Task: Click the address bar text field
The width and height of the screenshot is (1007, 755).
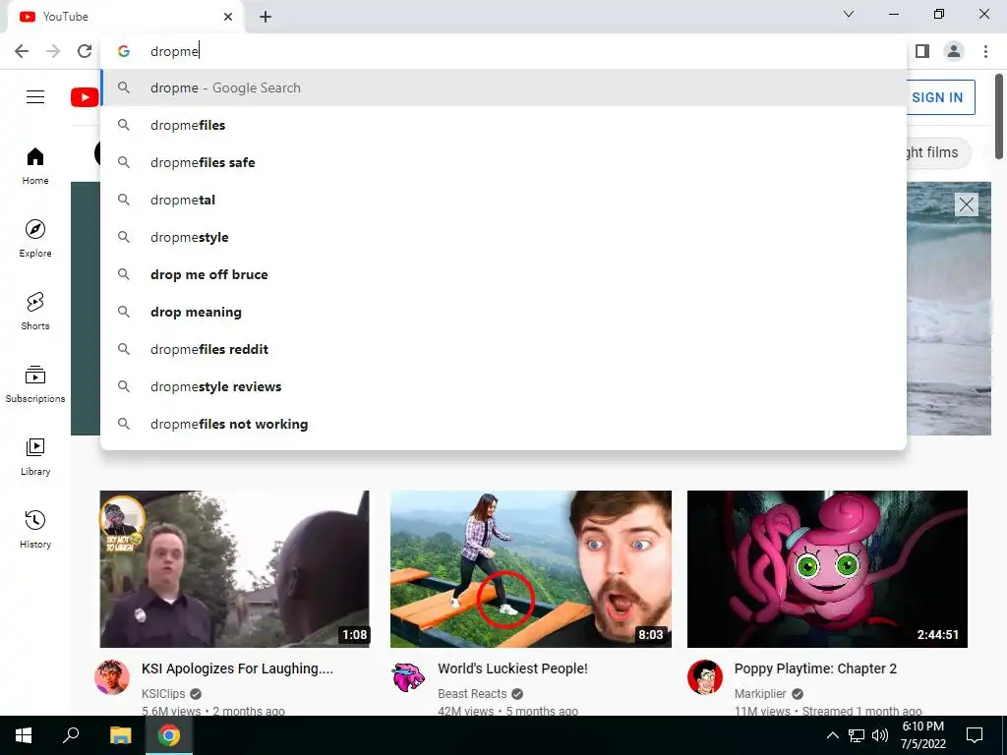Action: tap(503, 51)
